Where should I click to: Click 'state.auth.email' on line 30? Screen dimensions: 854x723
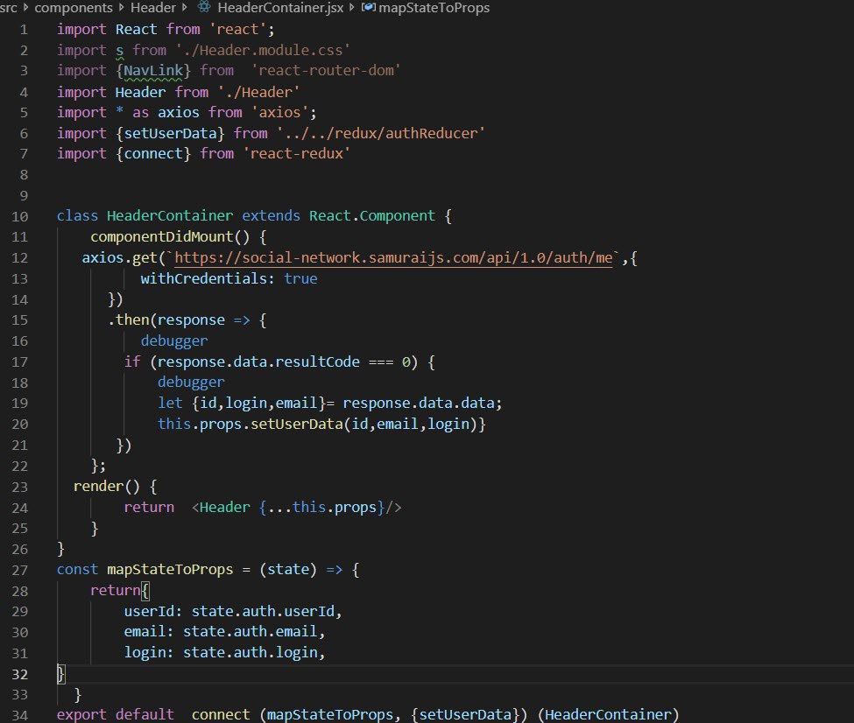pos(250,632)
